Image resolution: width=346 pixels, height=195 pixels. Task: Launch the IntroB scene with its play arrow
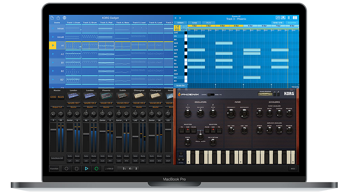[53, 37]
